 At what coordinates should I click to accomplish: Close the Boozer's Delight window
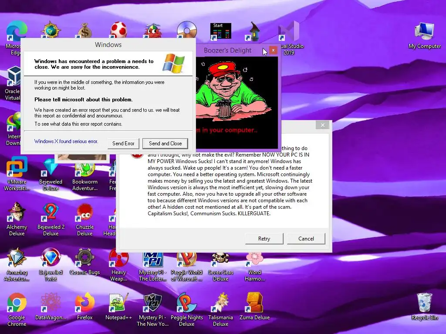tap(273, 50)
